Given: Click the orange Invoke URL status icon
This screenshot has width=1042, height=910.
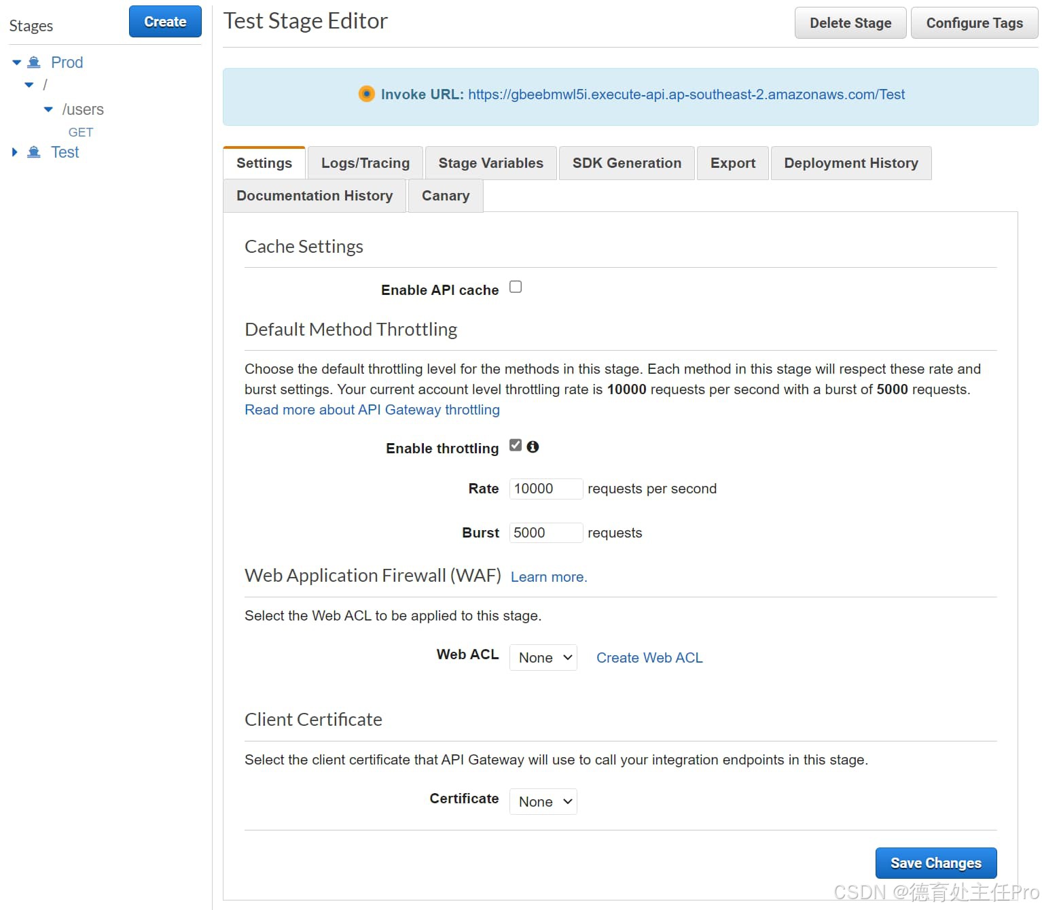Looking at the screenshot, I should (x=366, y=94).
